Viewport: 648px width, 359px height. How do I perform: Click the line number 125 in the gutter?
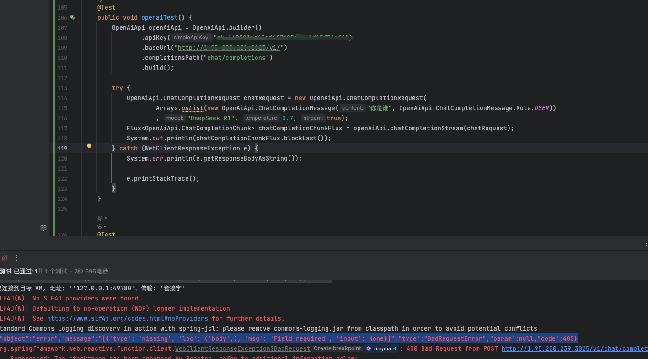(62, 209)
